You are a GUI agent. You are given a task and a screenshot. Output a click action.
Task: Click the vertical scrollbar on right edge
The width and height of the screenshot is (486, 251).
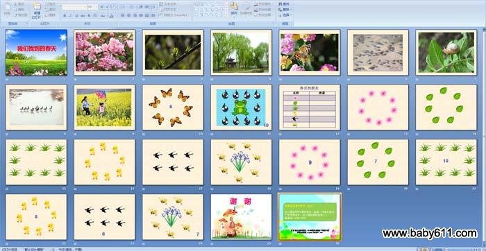click(484, 136)
